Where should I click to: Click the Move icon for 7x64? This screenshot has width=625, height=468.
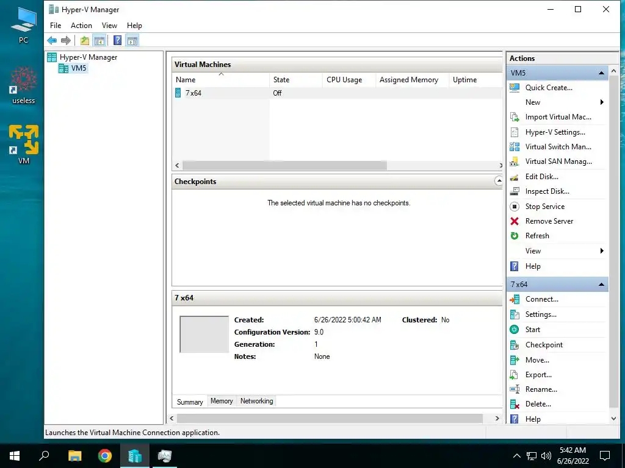coord(515,360)
